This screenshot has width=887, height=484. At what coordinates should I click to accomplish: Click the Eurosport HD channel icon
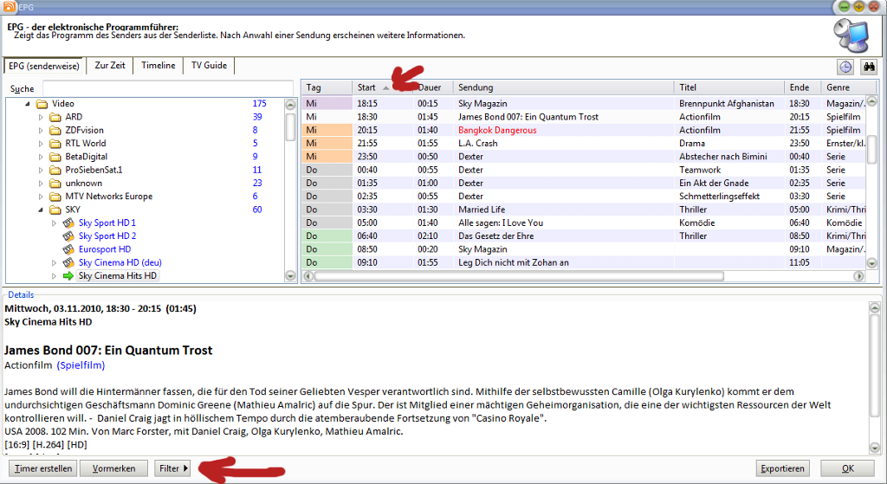click(x=68, y=249)
